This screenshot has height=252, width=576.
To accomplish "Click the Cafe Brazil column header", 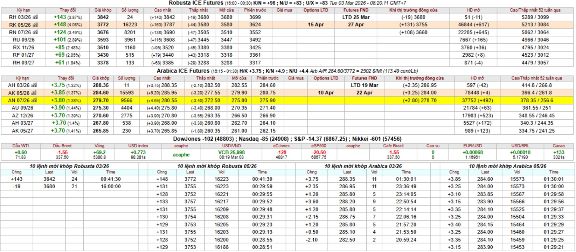I will [x=393, y=146].
